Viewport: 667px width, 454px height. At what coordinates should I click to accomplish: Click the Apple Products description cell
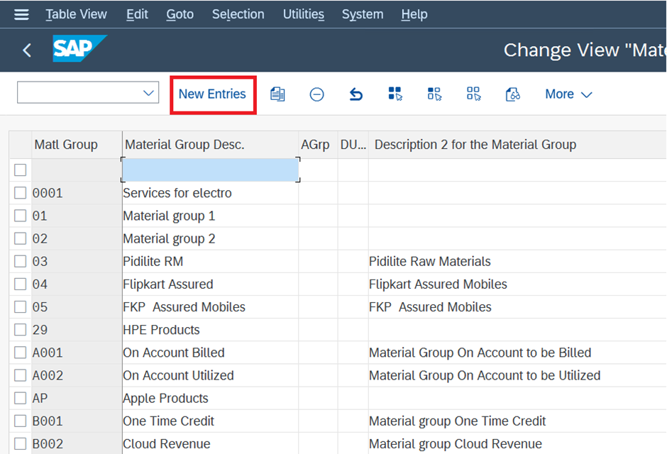click(210, 398)
